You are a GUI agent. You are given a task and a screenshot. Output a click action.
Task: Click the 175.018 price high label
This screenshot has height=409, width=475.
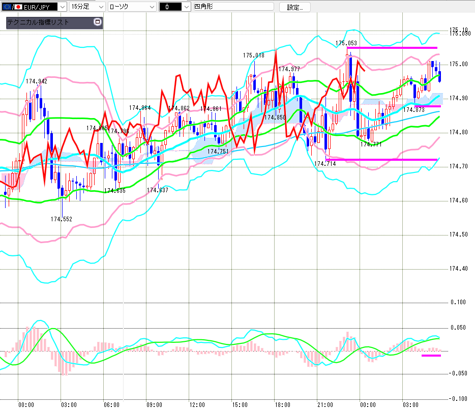click(253, 55)
